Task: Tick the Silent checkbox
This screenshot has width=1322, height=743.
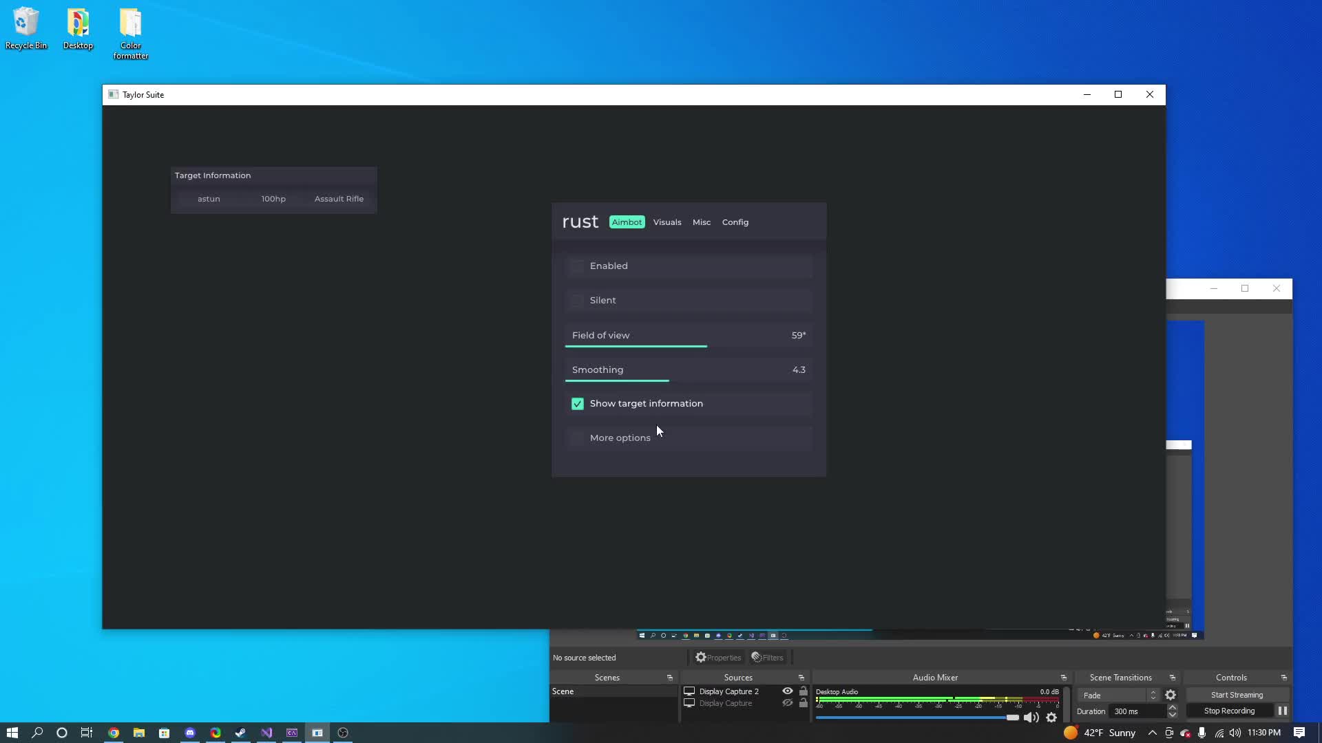Action: click(x=577, y=301)
